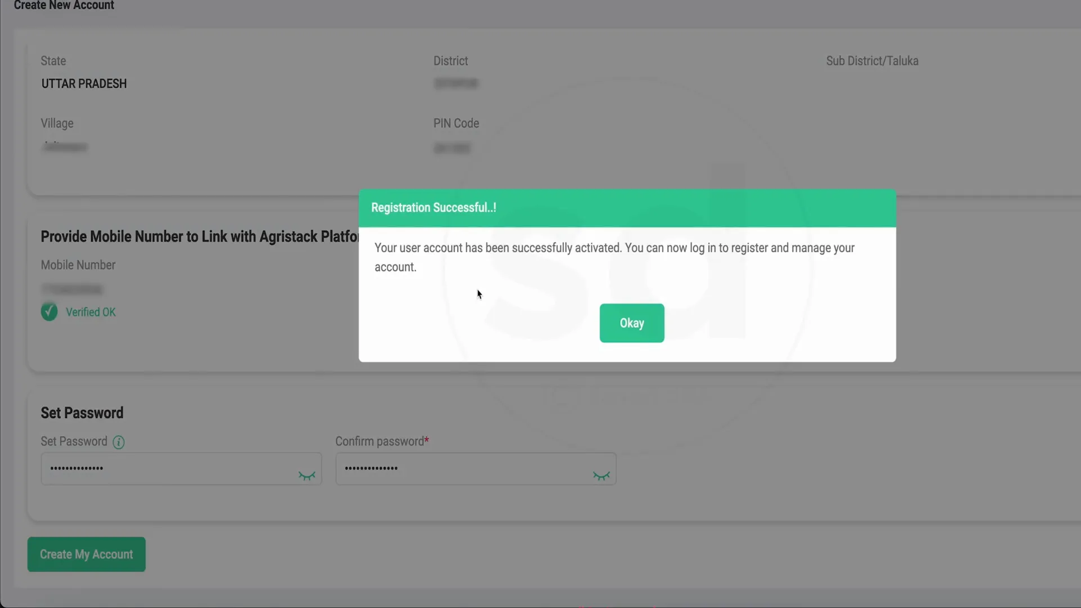
Task: Click the Set Password info icon
Action: click(x=118, y=442)
